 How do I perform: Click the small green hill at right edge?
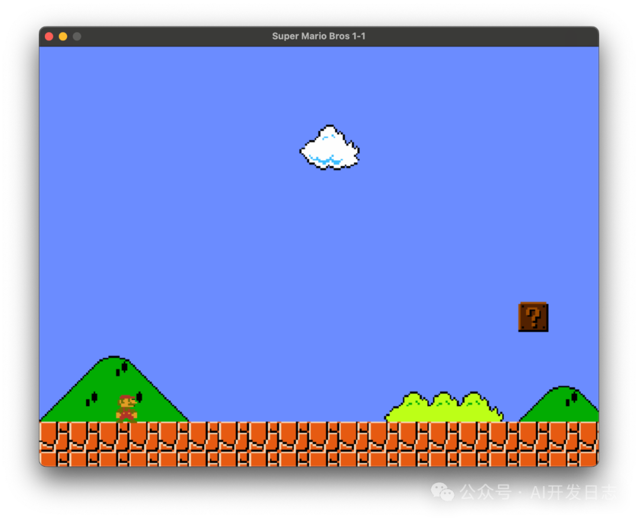[x=559, y=403]
